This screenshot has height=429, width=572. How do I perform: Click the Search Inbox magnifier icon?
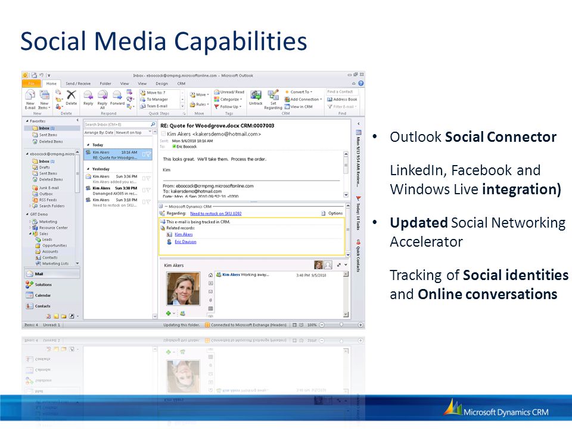[153, 125]
